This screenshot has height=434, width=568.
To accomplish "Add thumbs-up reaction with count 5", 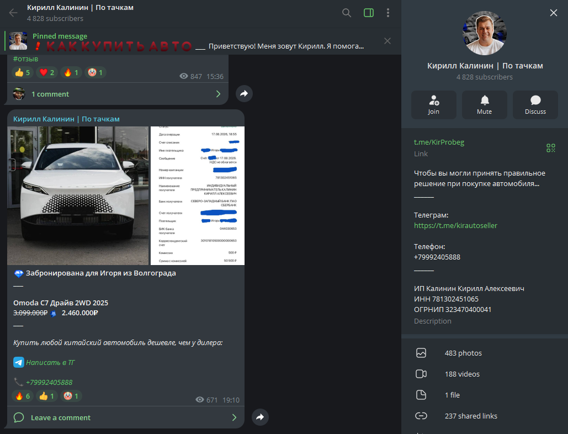I will point(23,72).
